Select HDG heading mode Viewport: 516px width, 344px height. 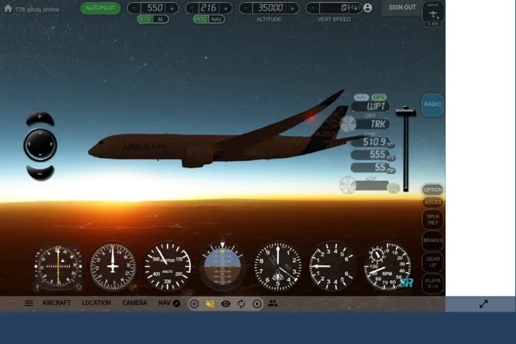200,19
